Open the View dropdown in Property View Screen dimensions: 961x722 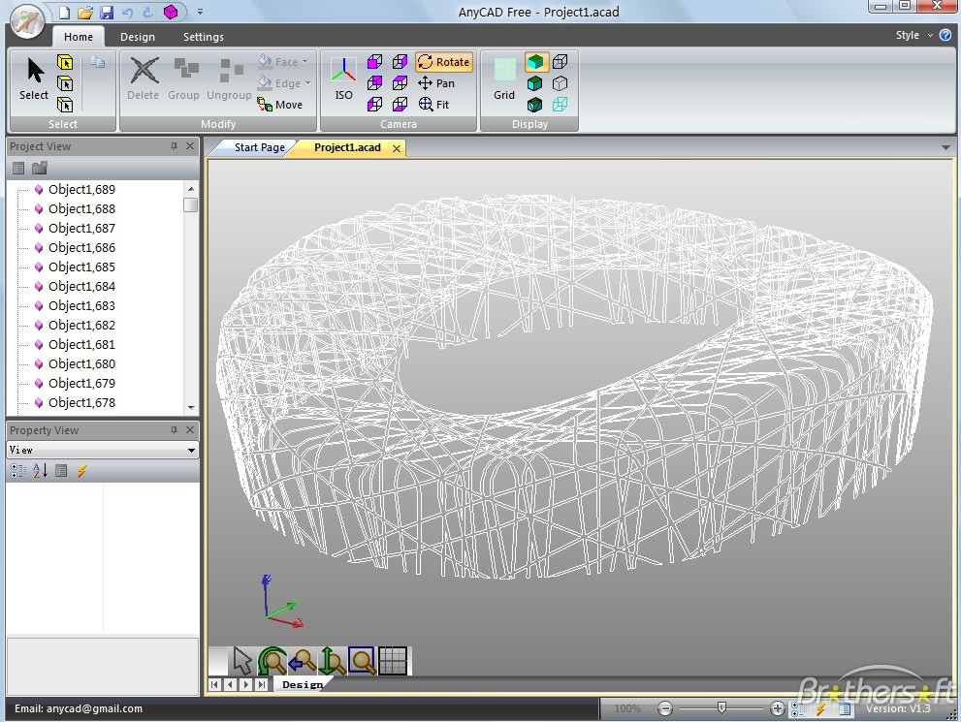point(191,451)
